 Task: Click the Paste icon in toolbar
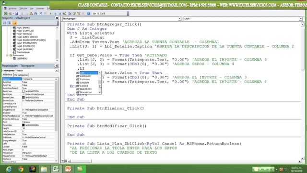pyautogui.click(x=31, y=13)
